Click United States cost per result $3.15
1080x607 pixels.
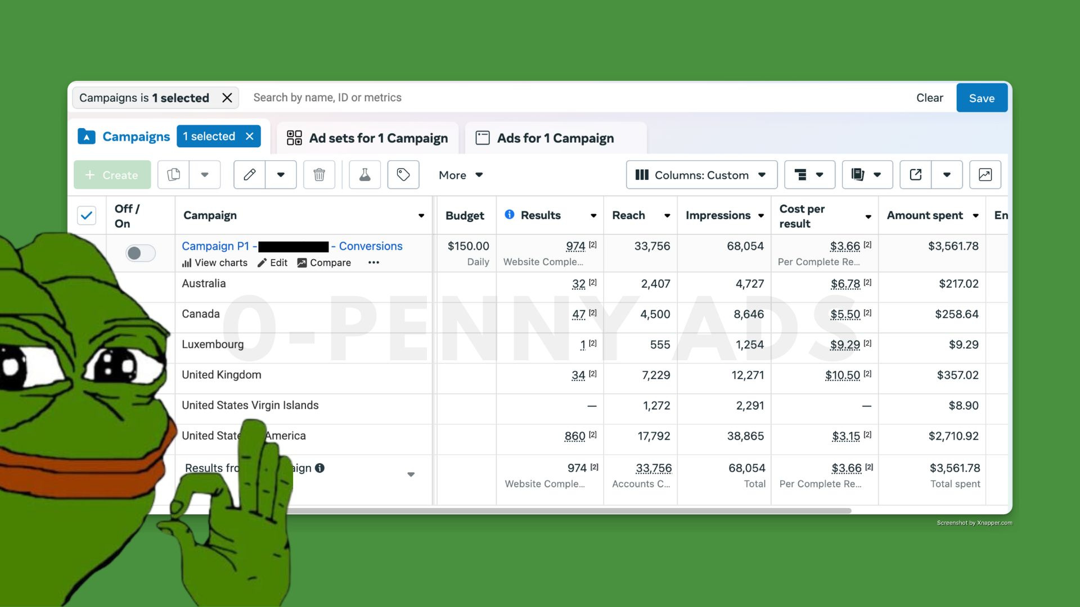point(846,436)
